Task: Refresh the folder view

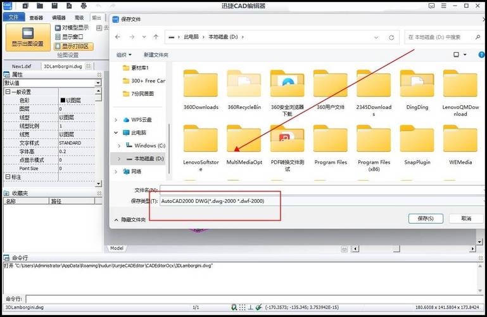Action: pos(391,37)
